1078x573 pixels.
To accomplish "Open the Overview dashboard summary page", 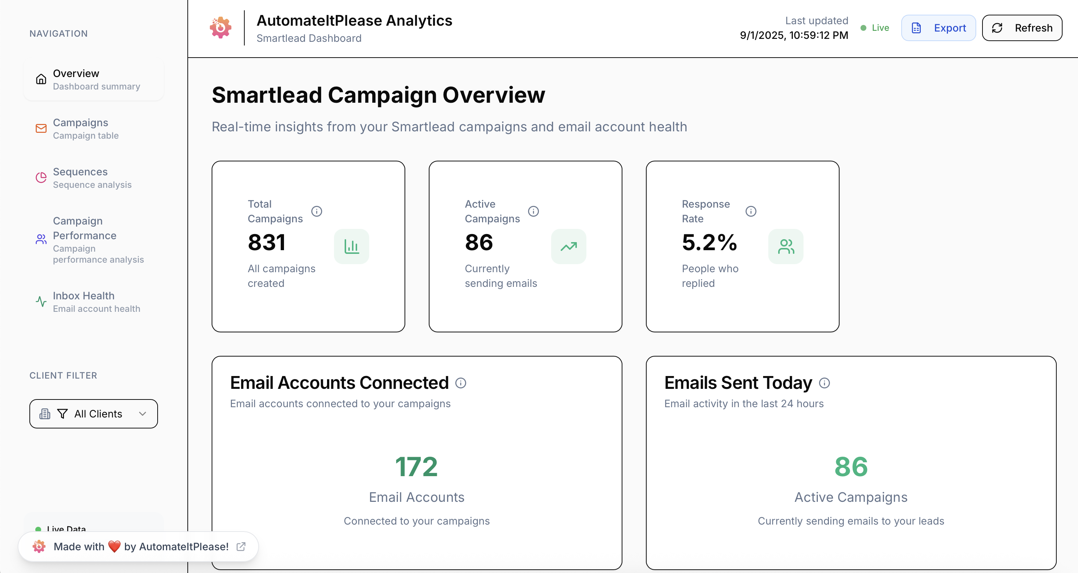I will 94,79.
